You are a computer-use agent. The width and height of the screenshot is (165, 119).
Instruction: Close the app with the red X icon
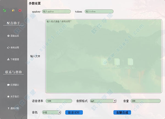click(20, 10)
